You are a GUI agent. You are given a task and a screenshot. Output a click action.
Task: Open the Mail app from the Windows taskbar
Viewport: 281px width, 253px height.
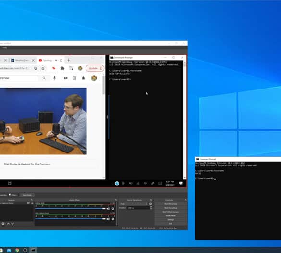[x=9, y=250]
